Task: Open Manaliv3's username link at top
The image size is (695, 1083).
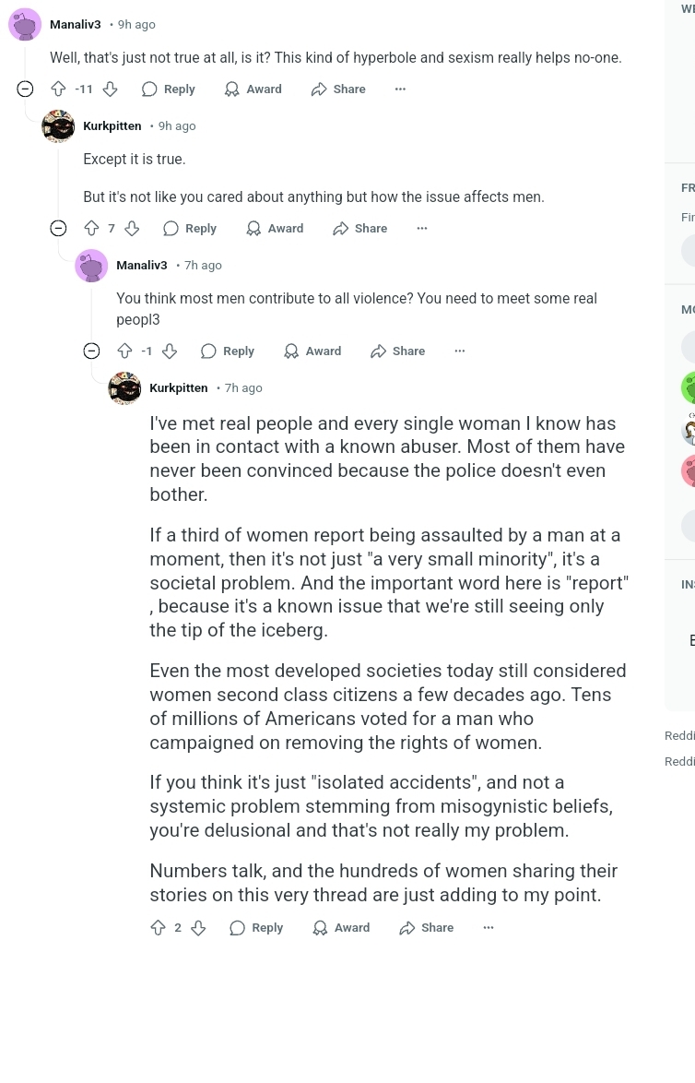Action: [x=76, y=25]
